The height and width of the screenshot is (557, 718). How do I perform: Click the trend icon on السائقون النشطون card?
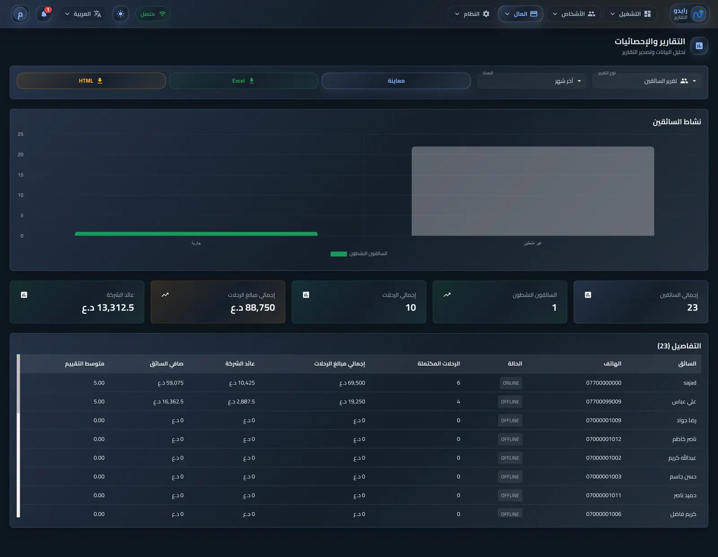447,295
